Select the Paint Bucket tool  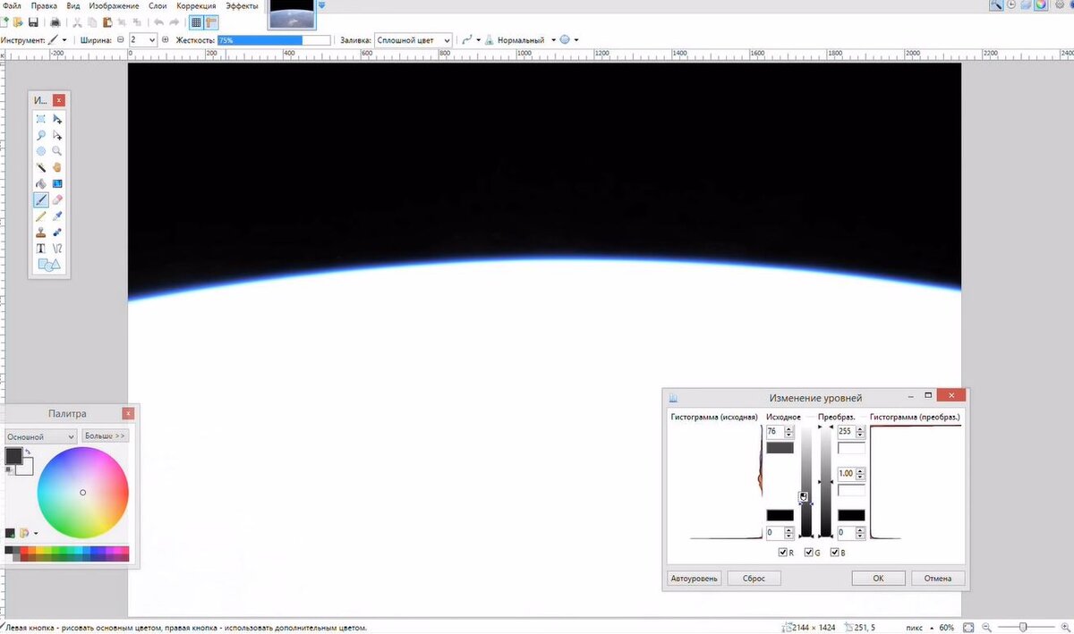tap(41, 183)
